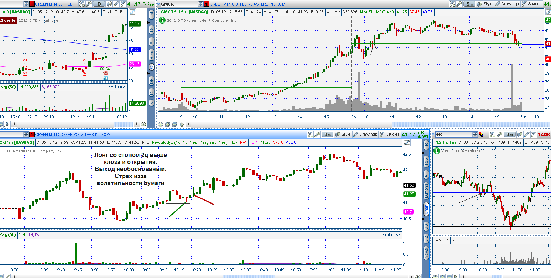Open the Trd side tab of daily chart
551x278 pixels.
(151, 14)
